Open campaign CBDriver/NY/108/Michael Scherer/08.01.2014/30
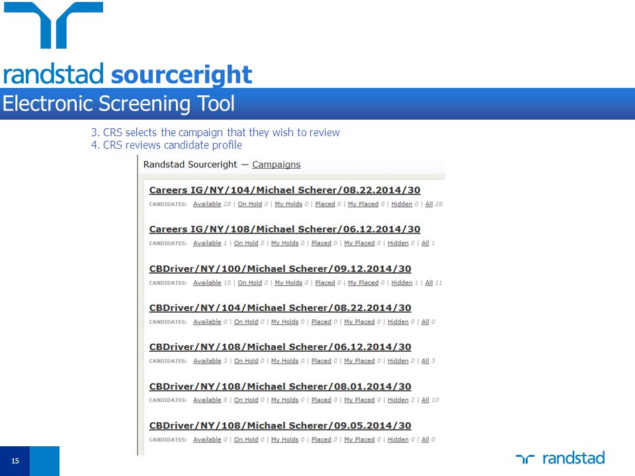The image size is (635, 476). (280, 387)
